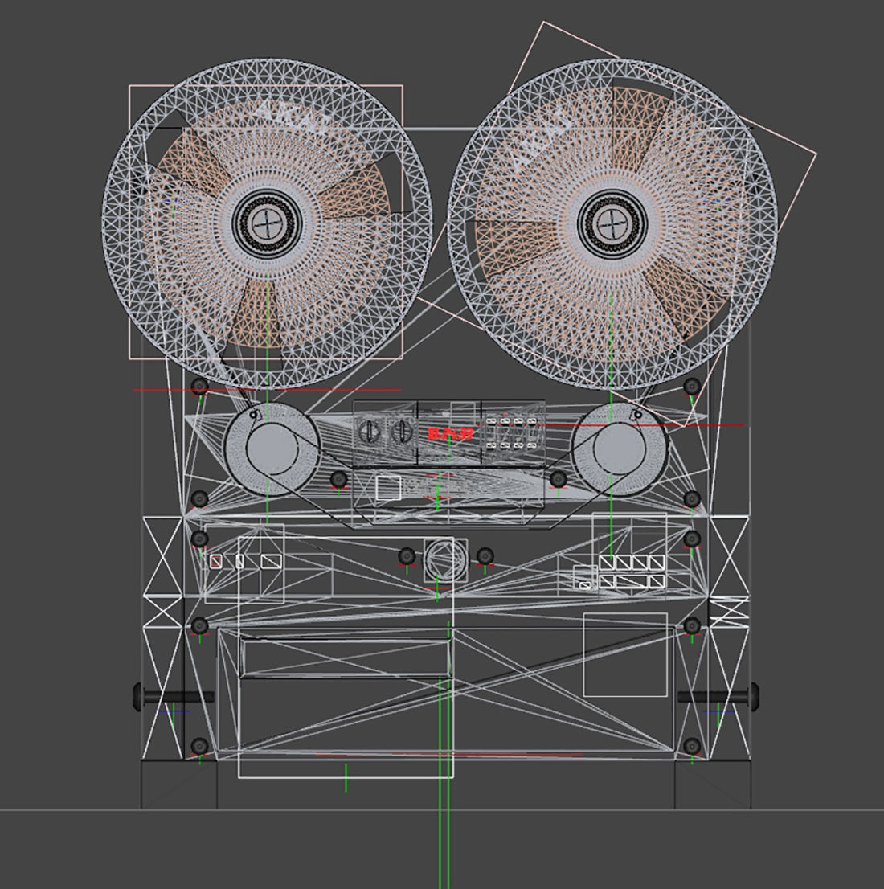This screenshot has height=889, width=884.
Task: Select the round center knob on control panel
Action: 446,559
